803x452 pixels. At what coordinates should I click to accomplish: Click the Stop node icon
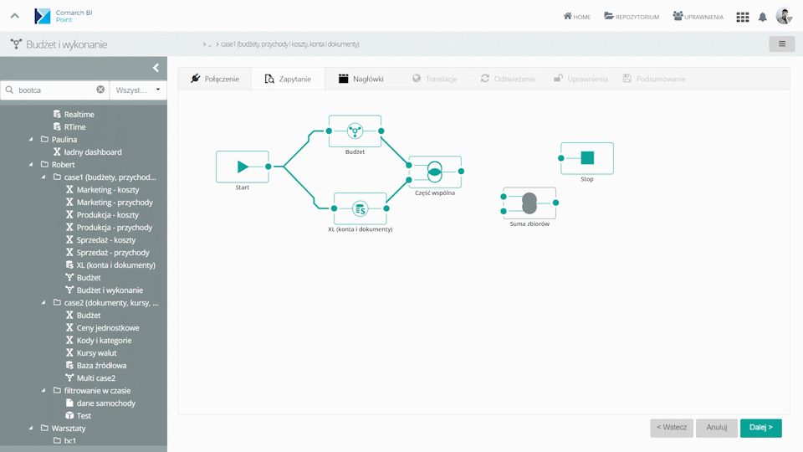pos(587,158)
